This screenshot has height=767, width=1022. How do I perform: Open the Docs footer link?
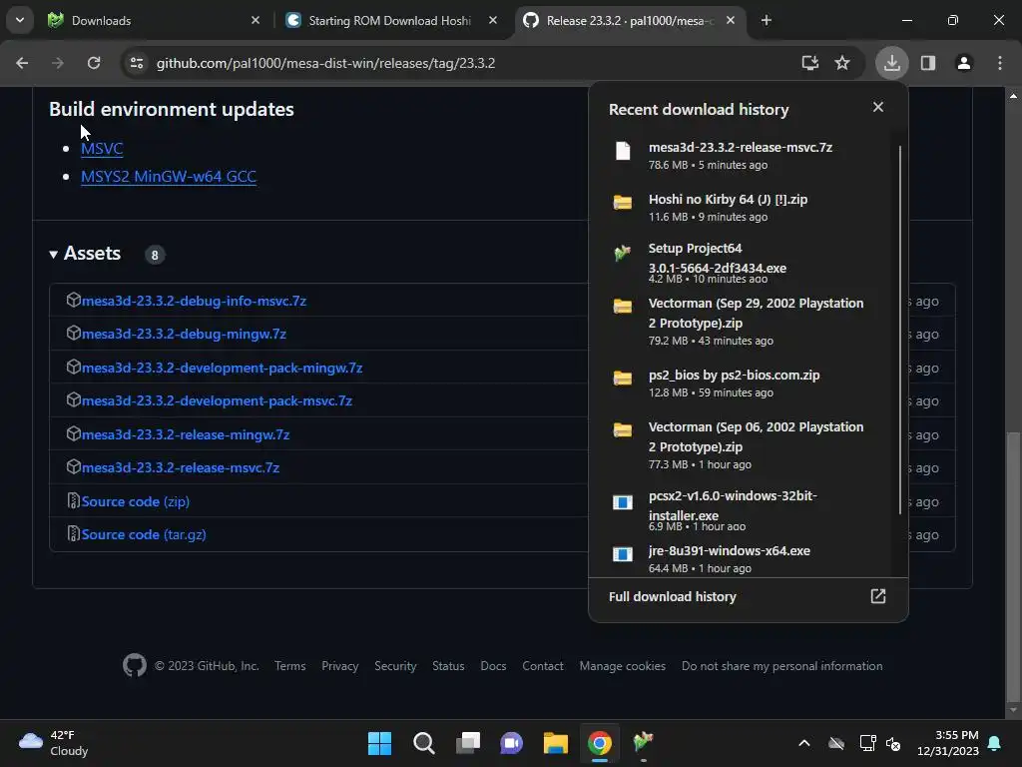pos(493,666)
